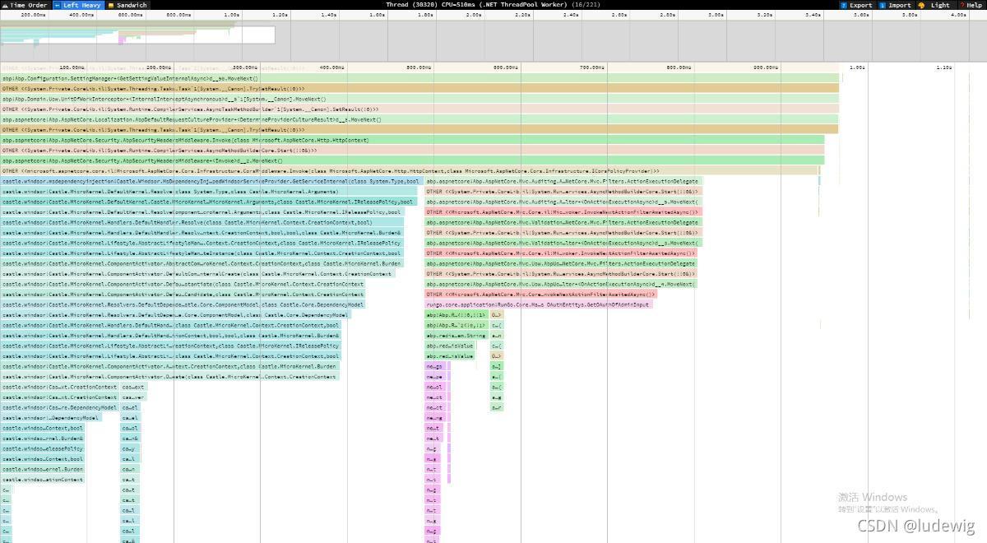
Task: Select the topmost Auditing ActionExecutionDelegate frame
Action: tap(563, 181)
